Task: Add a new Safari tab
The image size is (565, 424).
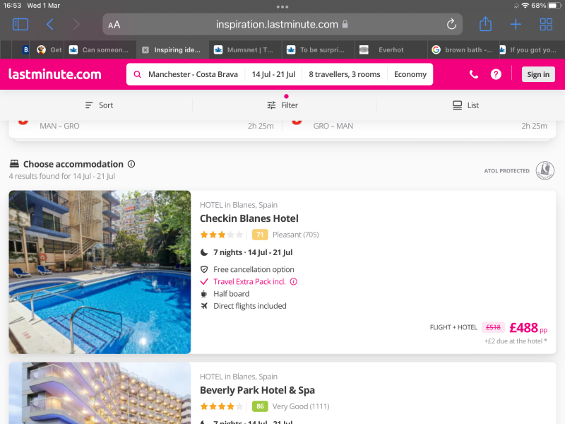Action: (516, 25)
